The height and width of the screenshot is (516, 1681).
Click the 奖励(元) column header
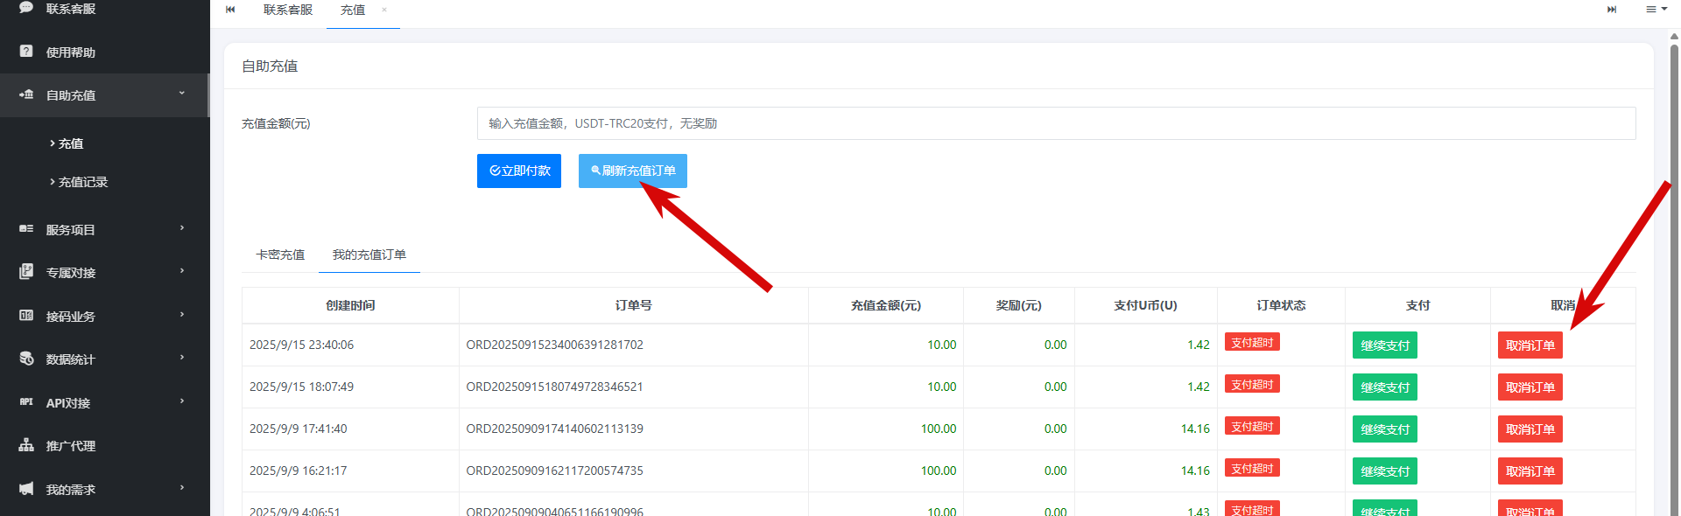click(x=1019, y=305)
